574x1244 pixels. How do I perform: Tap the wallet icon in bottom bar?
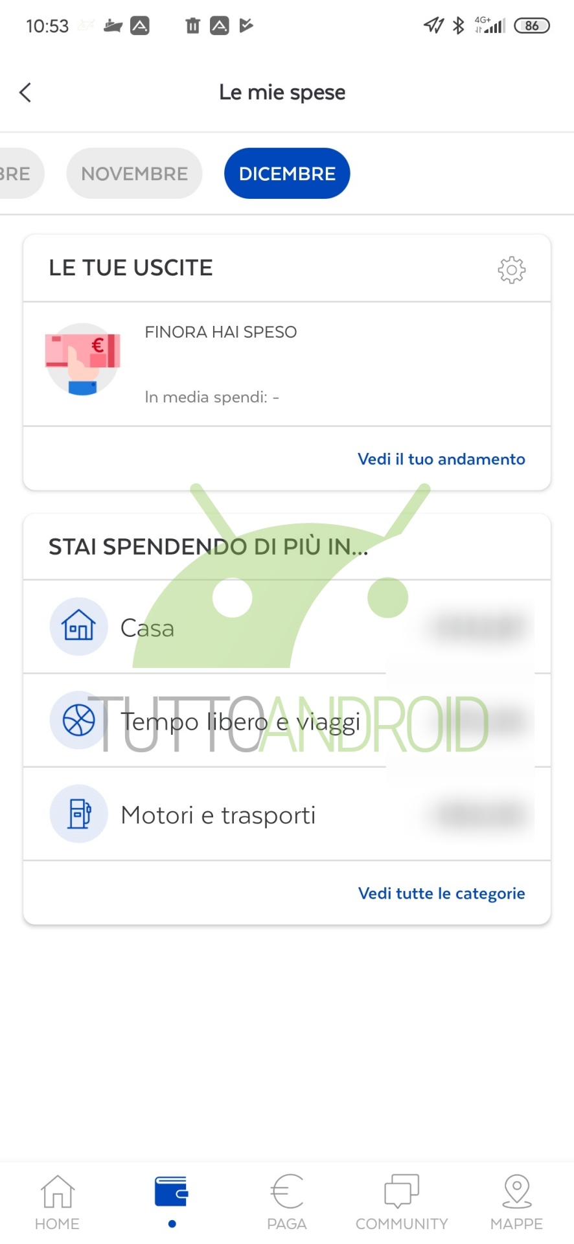pyautogui.click(x=172, y=1192)
